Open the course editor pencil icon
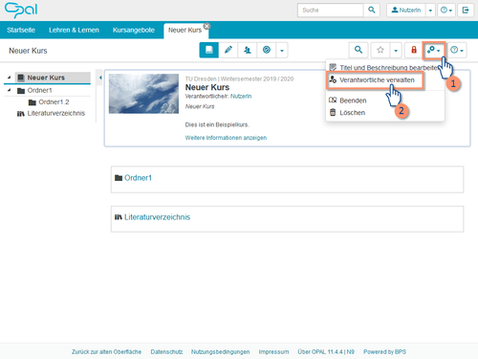The width and height of the screenshot is (478, 359). (228, 50)
